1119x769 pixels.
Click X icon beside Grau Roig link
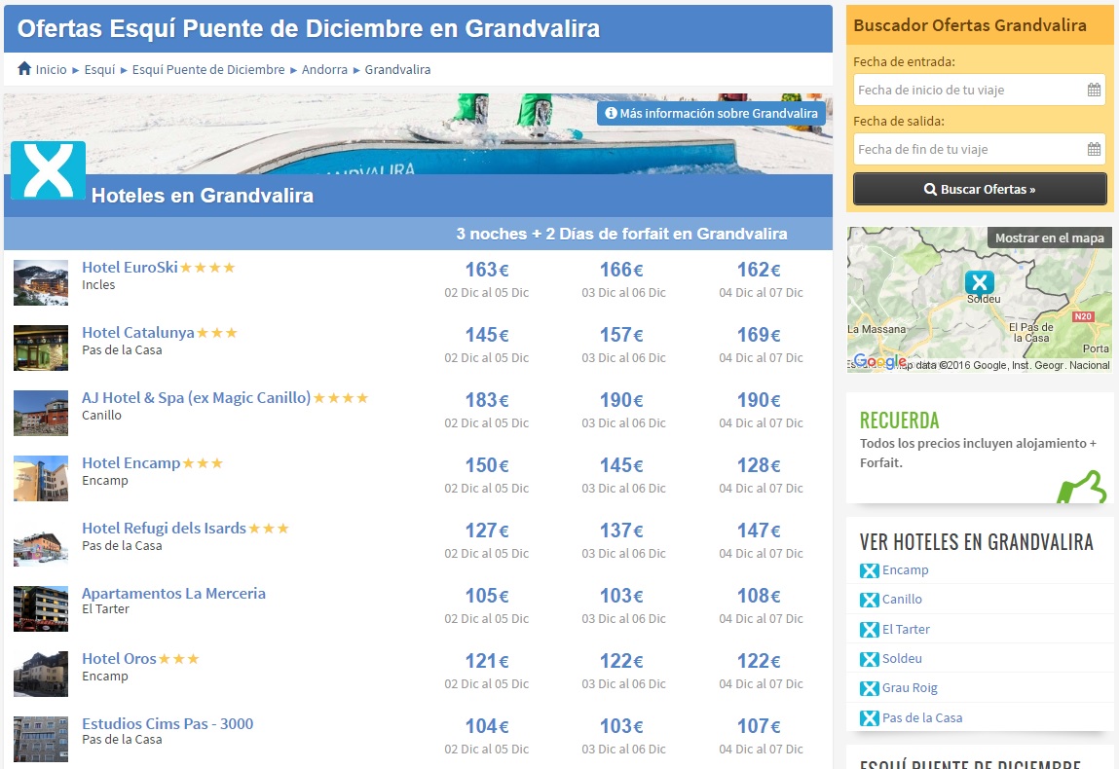click(870, 688)
